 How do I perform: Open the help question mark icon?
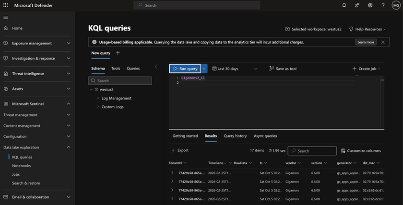383,5
